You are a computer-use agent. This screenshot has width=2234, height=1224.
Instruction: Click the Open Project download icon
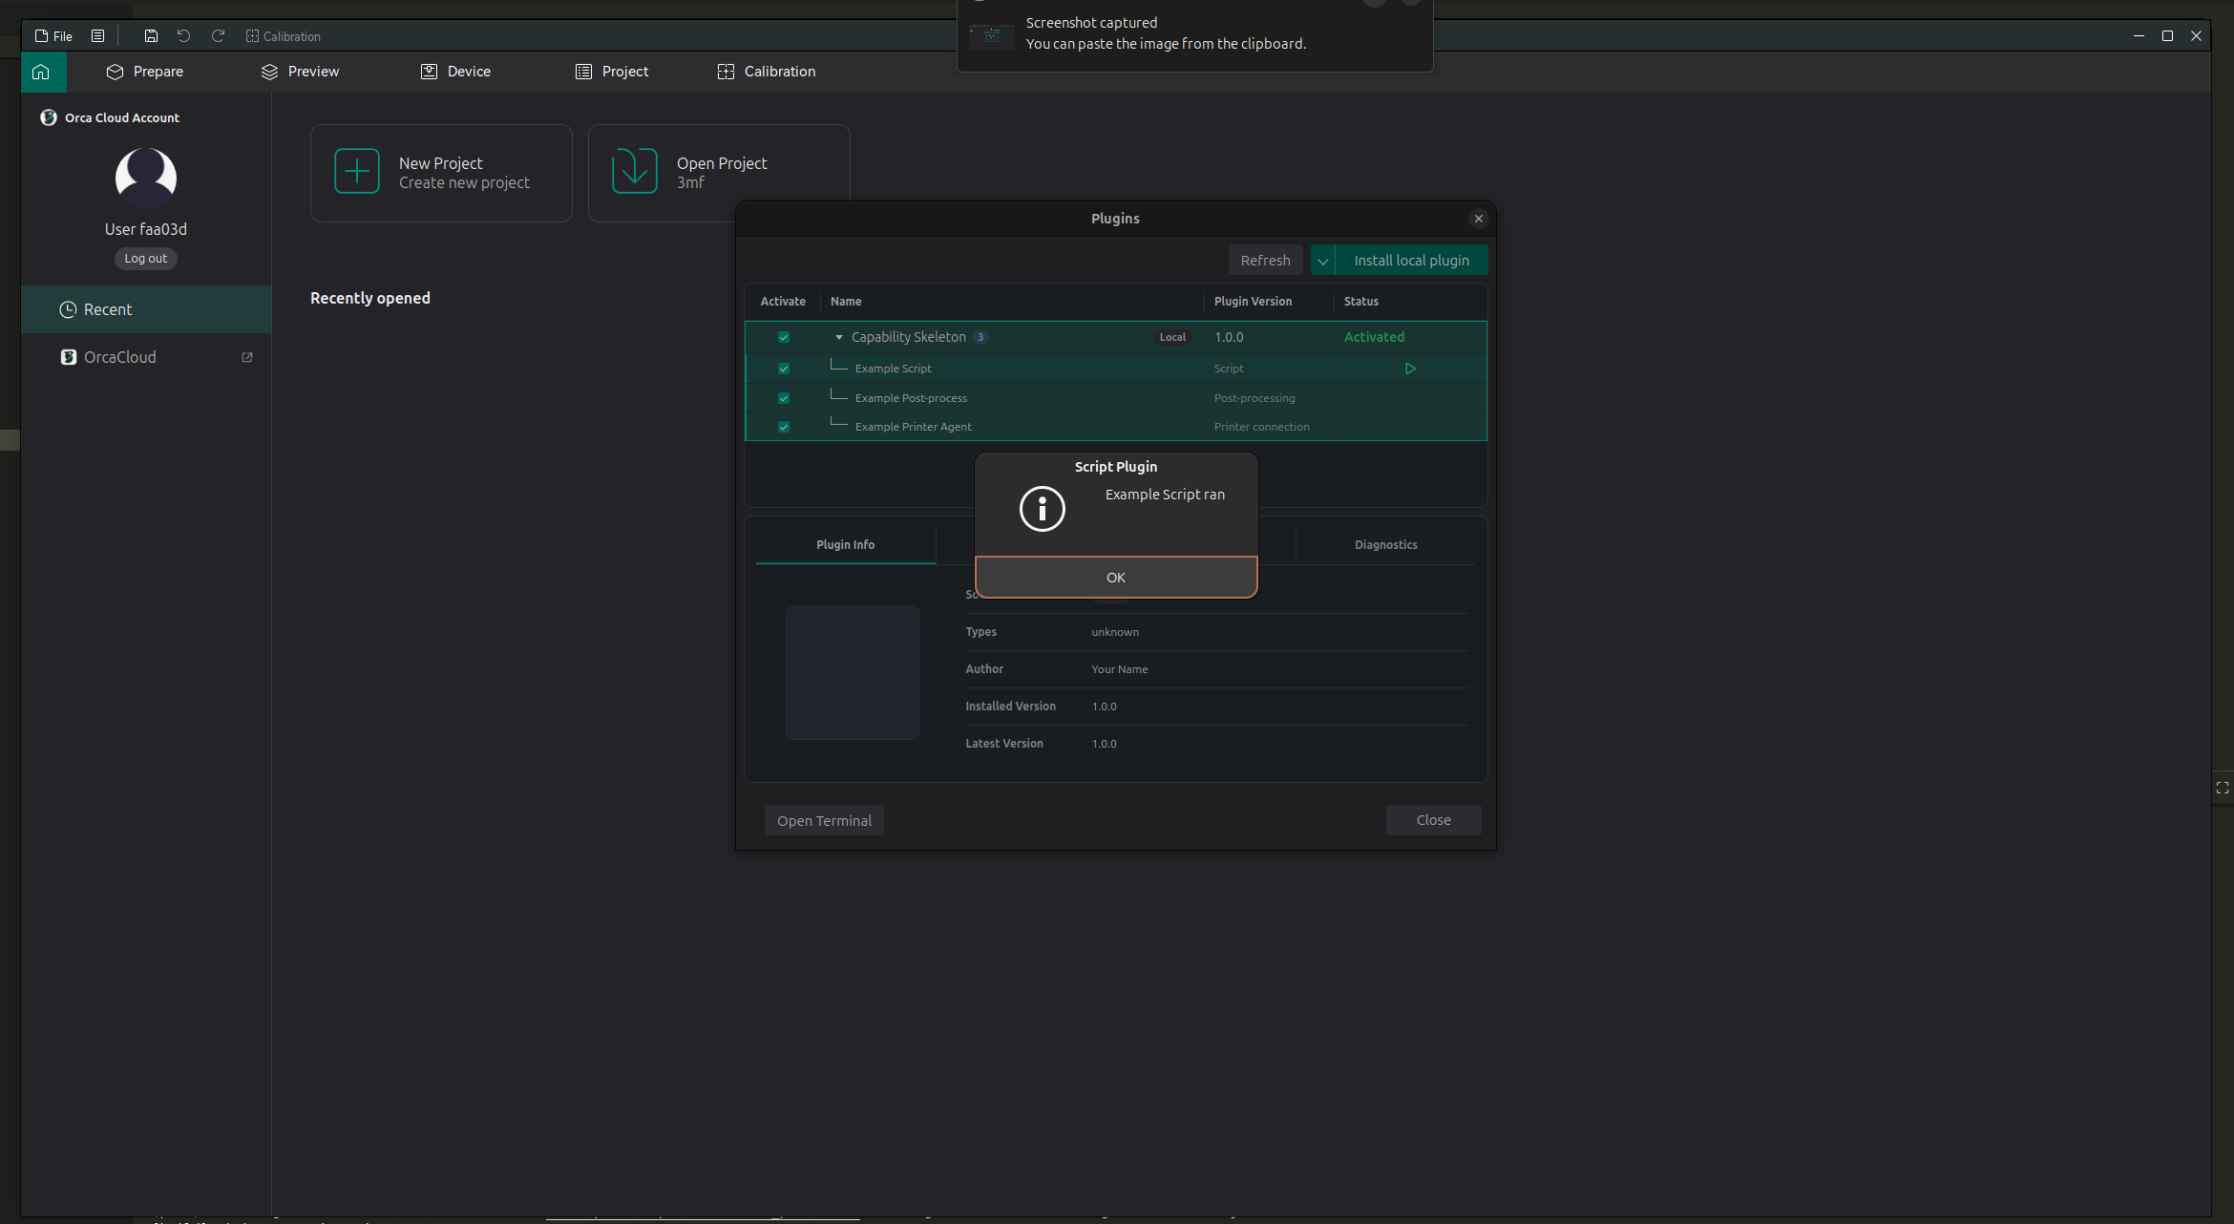point(635,172)
